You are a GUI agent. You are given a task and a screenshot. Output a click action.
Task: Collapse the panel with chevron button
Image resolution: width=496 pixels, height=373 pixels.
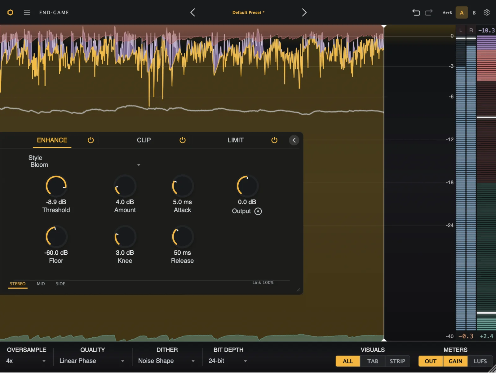pyautogui.click(x=294, y=140)
